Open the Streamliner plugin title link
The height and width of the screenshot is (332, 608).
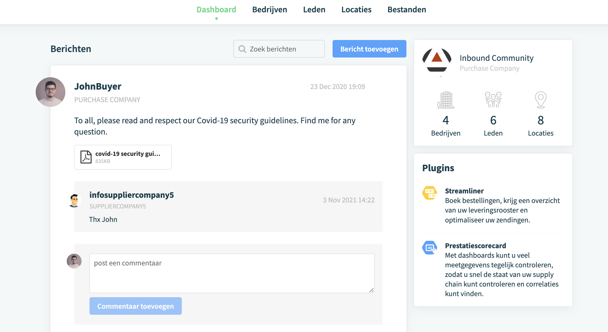pos(464,191)
